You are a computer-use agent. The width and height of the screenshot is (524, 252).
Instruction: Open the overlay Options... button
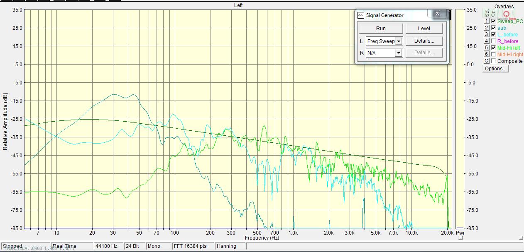click(496, 69)
